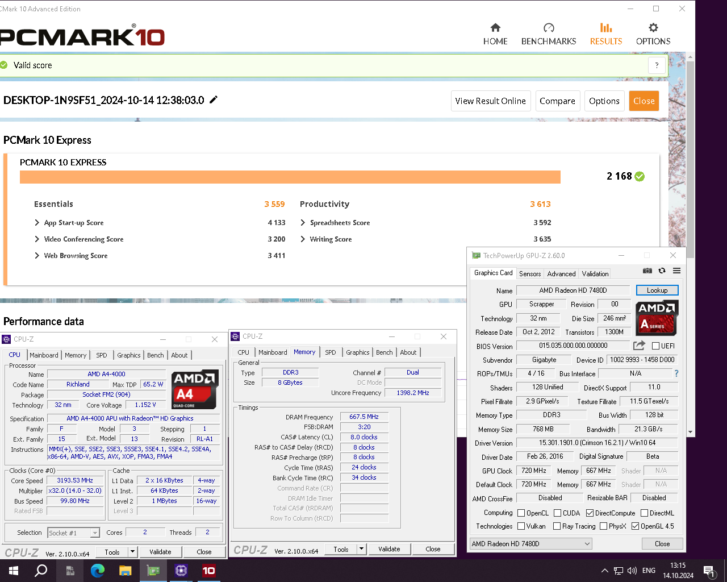Click the question mark help button
This screenshot has width=727, height=582.
(657, 65)
